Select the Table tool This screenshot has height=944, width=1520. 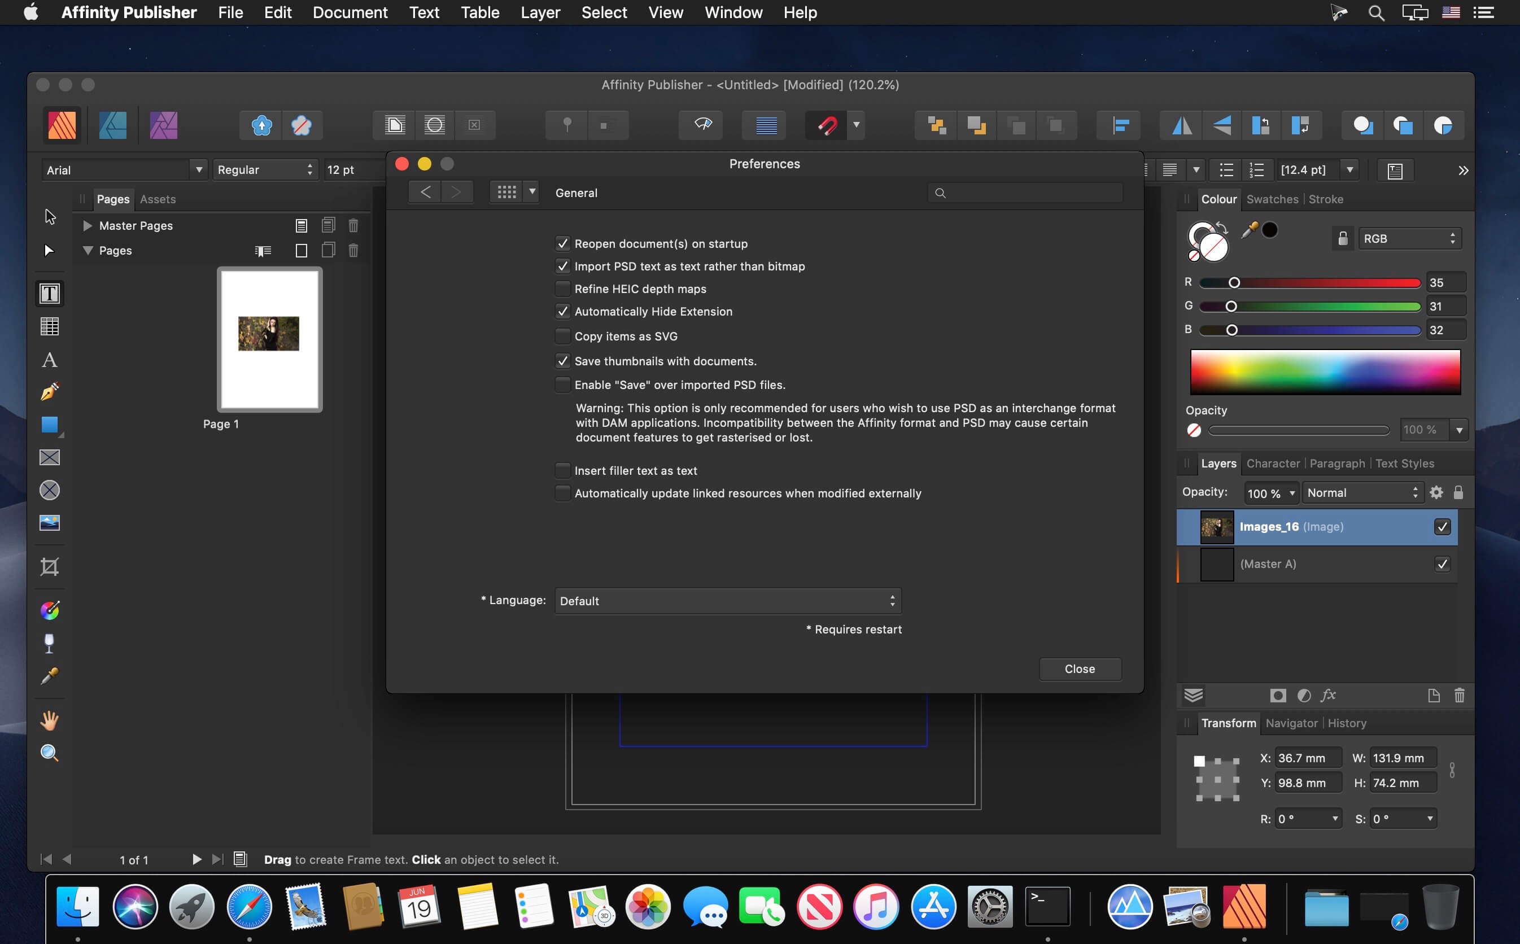click(x=49, y=326)
